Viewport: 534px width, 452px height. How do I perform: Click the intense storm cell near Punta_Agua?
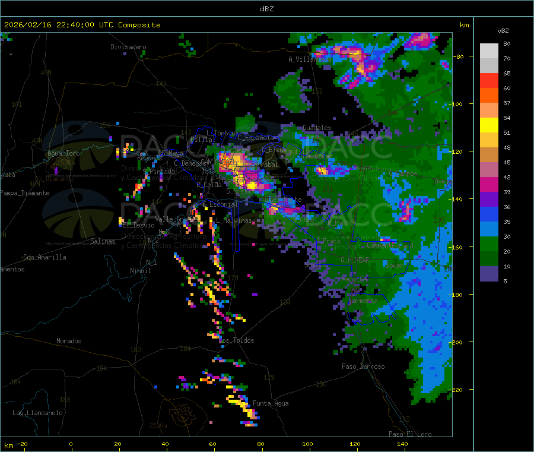244,407
